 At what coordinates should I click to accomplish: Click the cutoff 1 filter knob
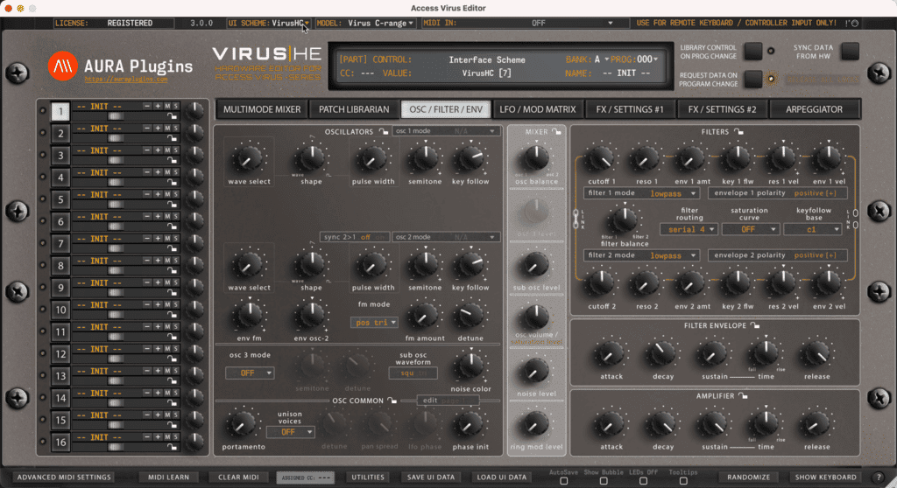(x=600, y=158)
